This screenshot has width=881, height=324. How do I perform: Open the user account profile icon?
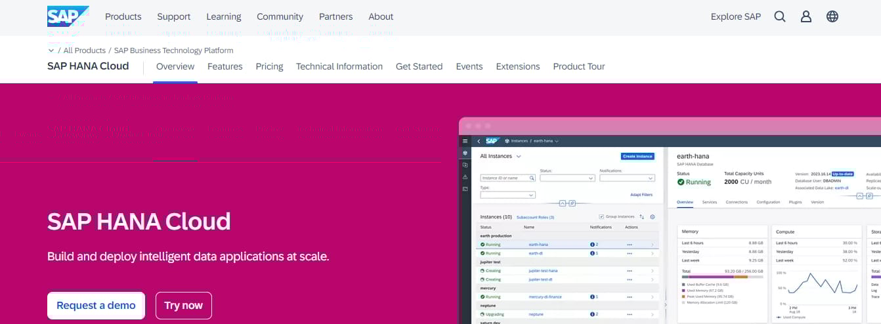[x=806, y=16]
